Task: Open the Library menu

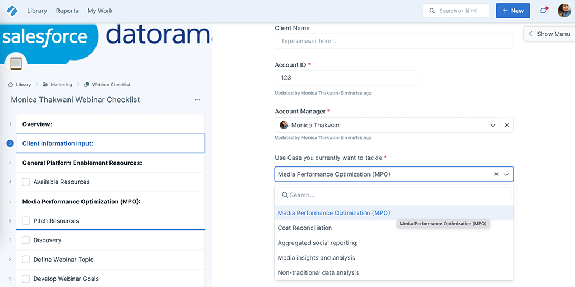Action: pos(37,11)
